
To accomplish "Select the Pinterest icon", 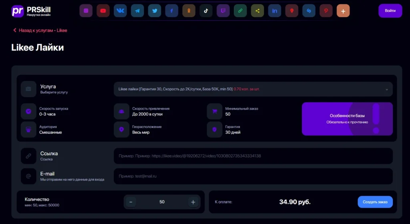I will click(x=326, y=11).
